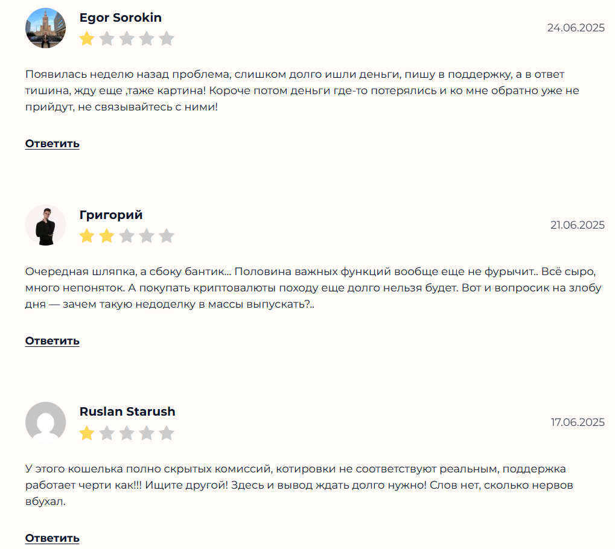Click the 21.06.2025 review date

577,225
